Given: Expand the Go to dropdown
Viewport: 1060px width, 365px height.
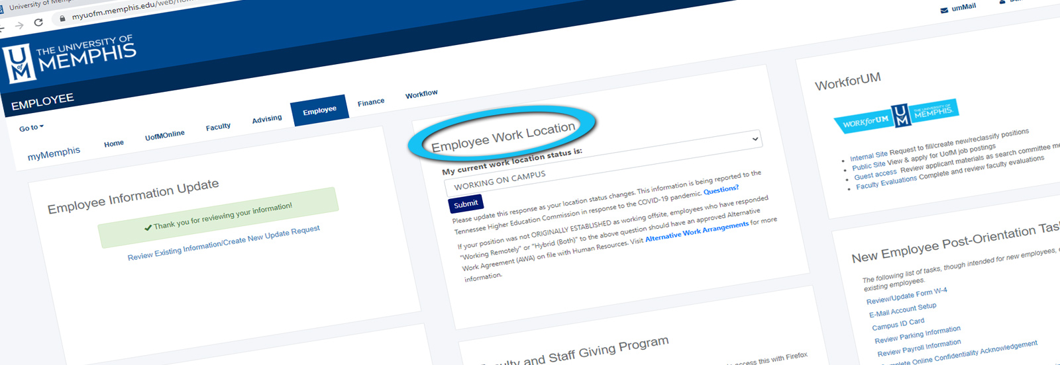Looking at the screenshot, I should pos(31,128).
